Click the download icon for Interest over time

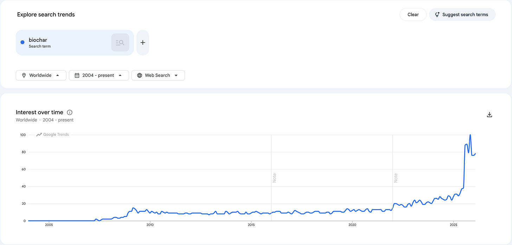pyautogui.click(x=489, y=115)
